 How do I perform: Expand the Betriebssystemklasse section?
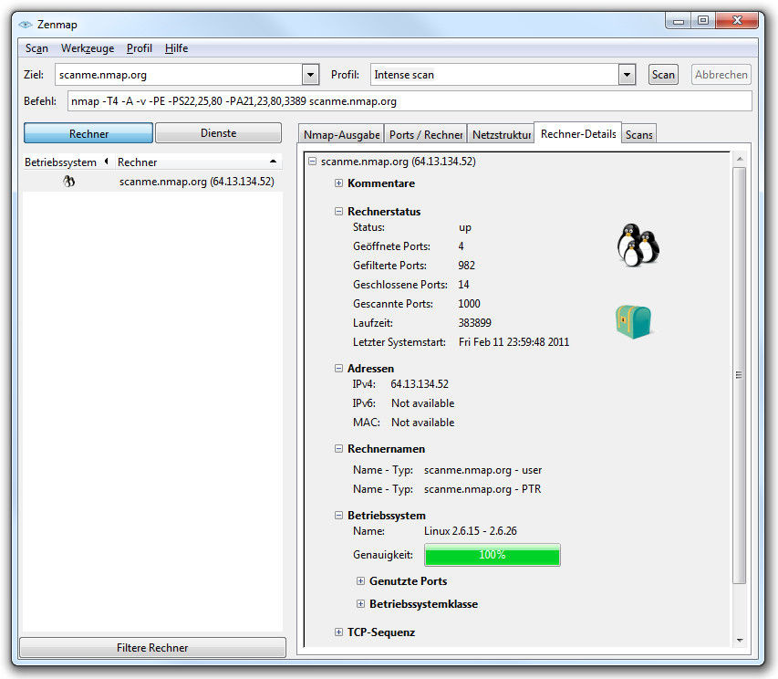coord(360,604)
